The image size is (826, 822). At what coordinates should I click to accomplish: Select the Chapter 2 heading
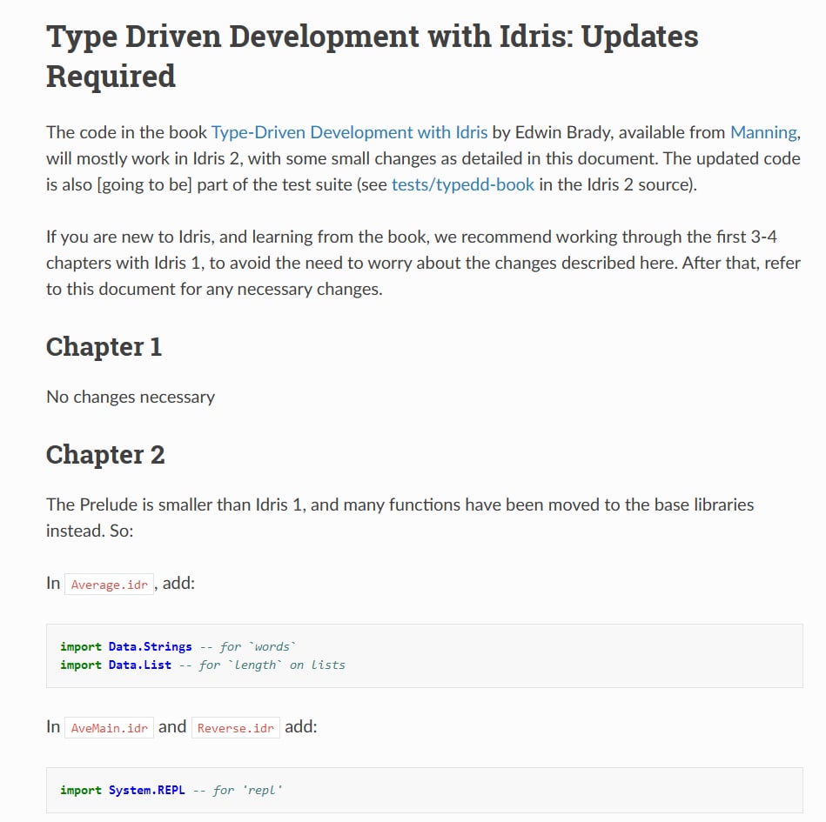tap(105, 454)
